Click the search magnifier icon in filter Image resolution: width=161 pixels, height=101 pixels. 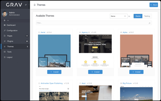(x=149, y=23)
